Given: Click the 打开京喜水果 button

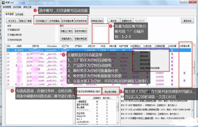Looking at the screenshot, I should pyautogui.click(x=68, y=21).
